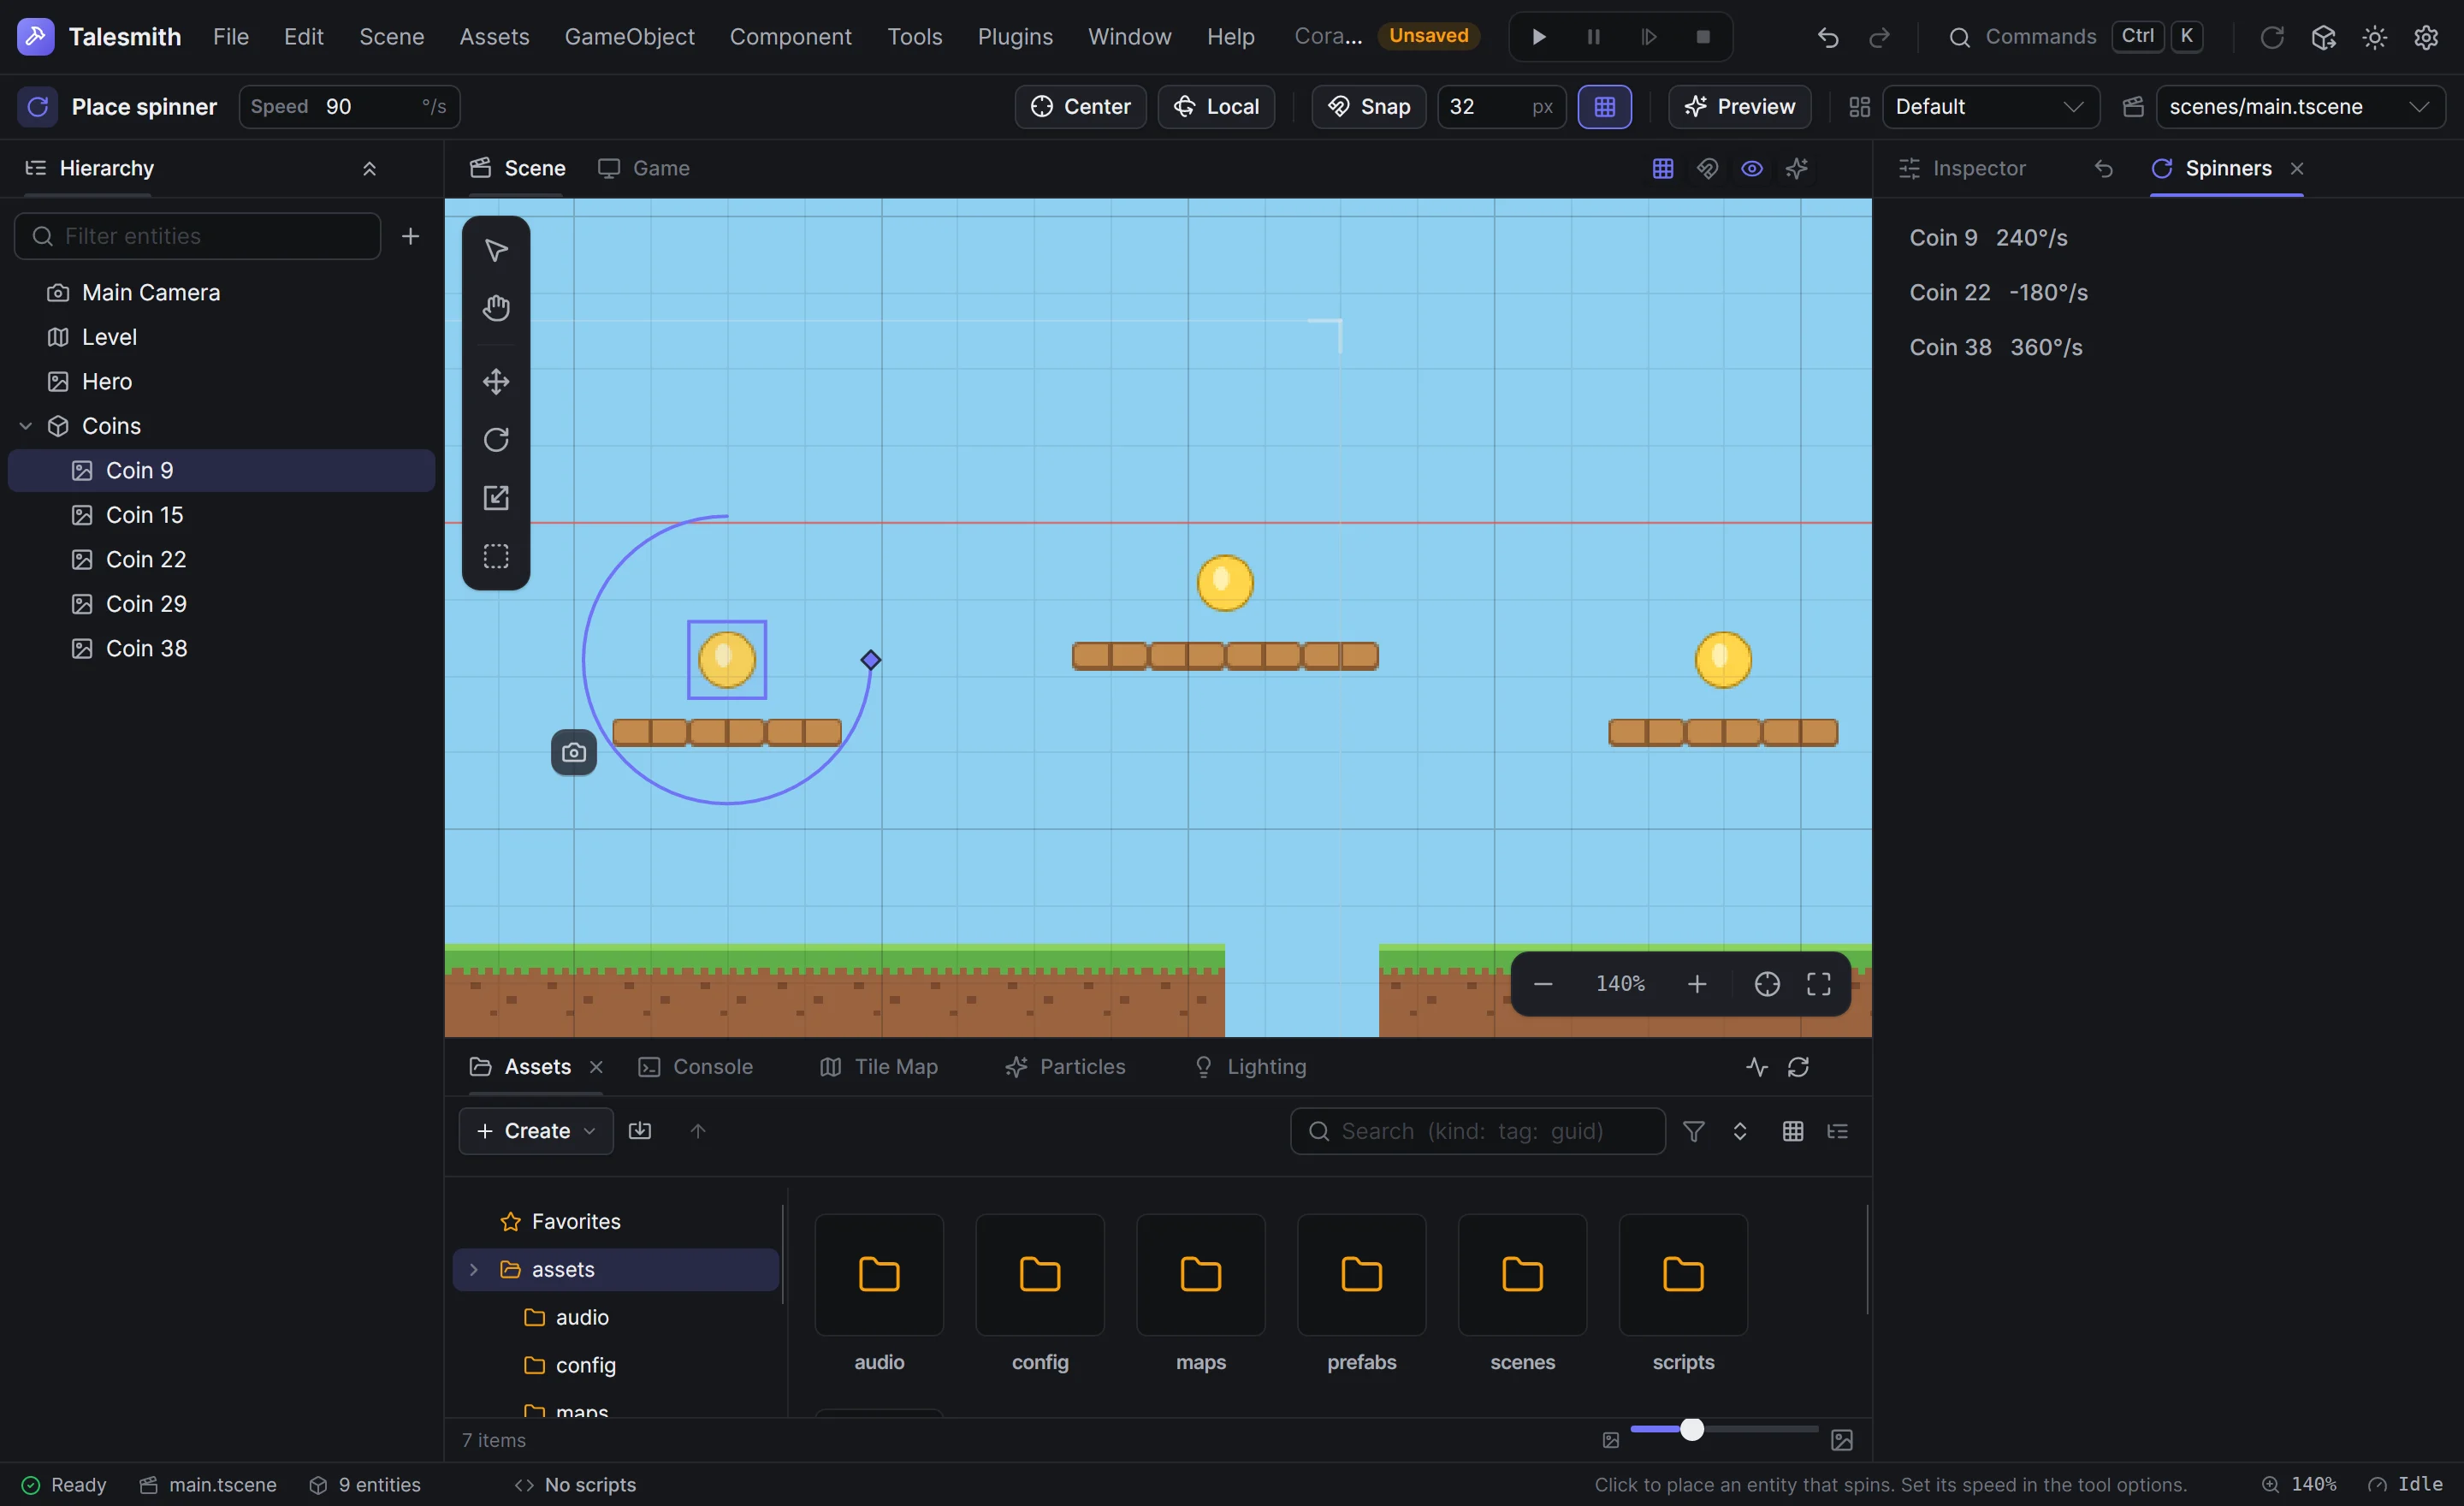Image resolution: width=2464 pixels, height=1506 pixels.
Task: Select the scale tool in viewport toolbar
Action: pyautogui.click(x=496, y=498)
